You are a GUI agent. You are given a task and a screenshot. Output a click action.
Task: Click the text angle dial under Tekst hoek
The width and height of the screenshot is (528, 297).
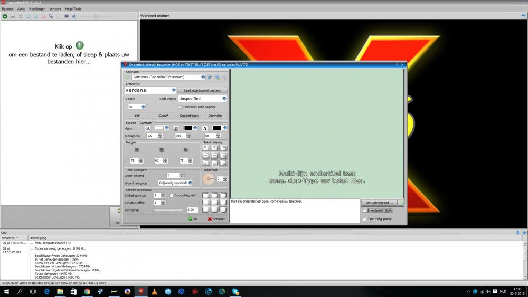210,179
